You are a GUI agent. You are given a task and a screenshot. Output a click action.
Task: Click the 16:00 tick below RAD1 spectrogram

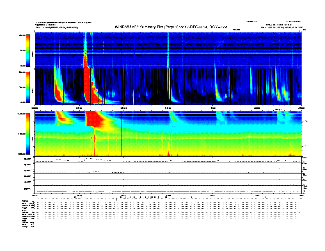pyautogui.click(x=213, y=108)
